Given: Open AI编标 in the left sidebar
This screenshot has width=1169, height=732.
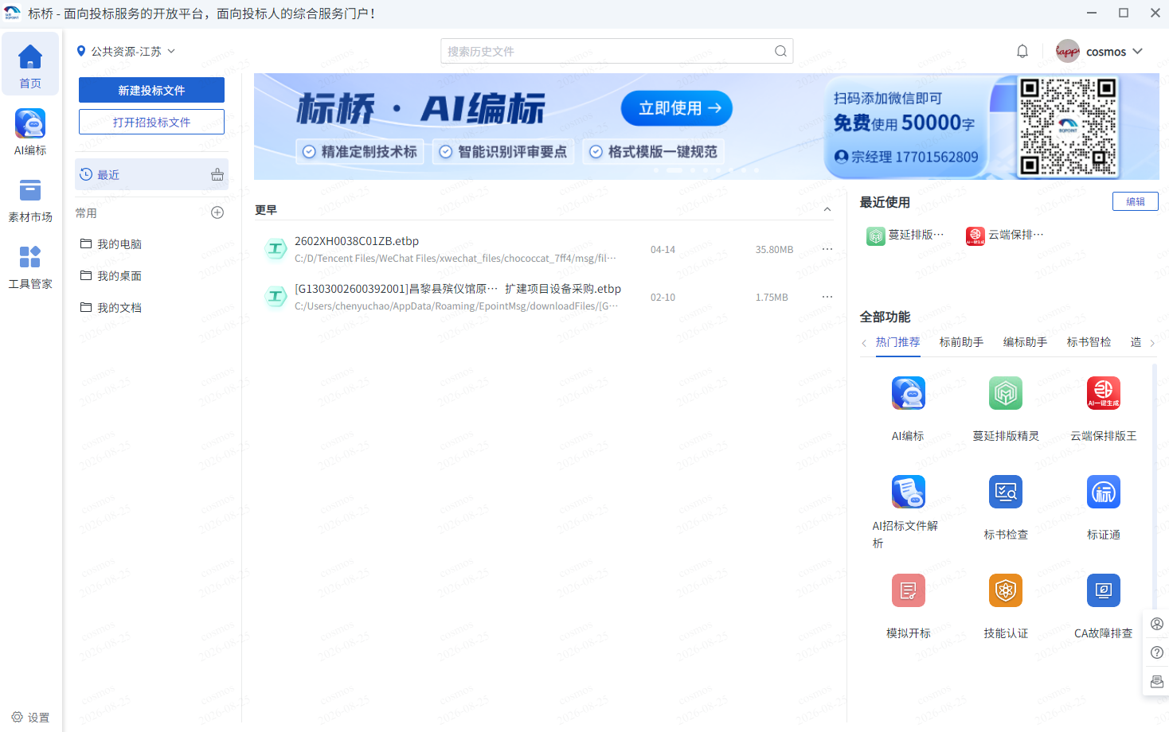Looking at the screenshot, I should click(30, 131).
